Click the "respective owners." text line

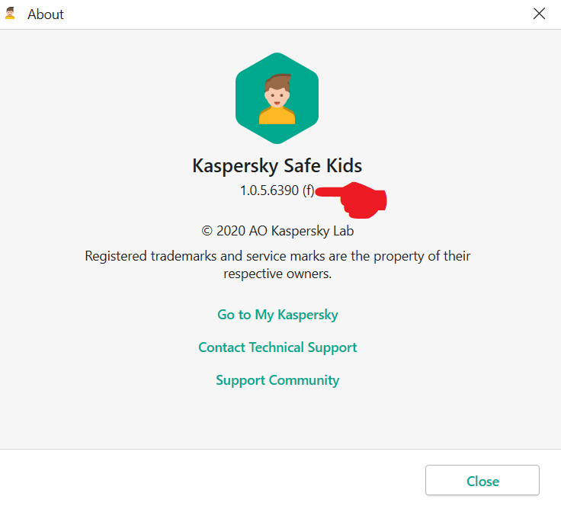coord(277,273)
